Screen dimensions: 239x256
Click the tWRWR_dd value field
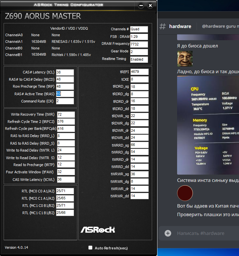140,196
